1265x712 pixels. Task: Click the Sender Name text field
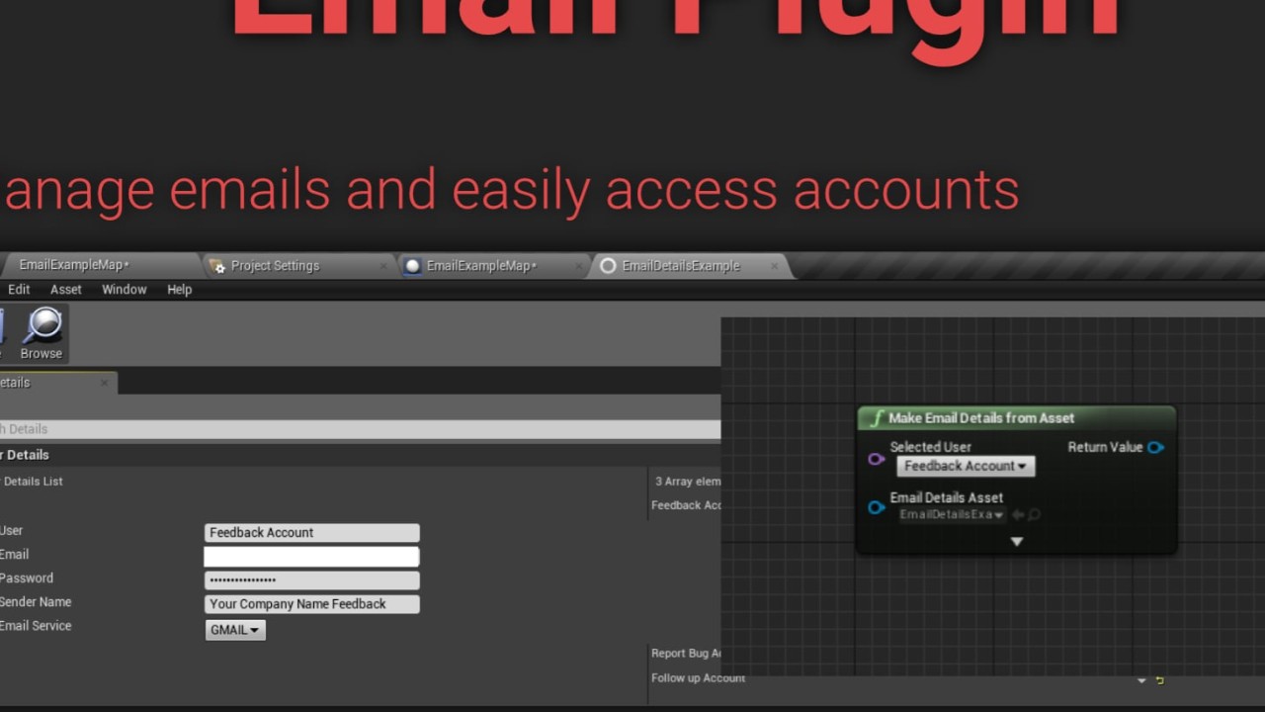[x=311, y=604]
